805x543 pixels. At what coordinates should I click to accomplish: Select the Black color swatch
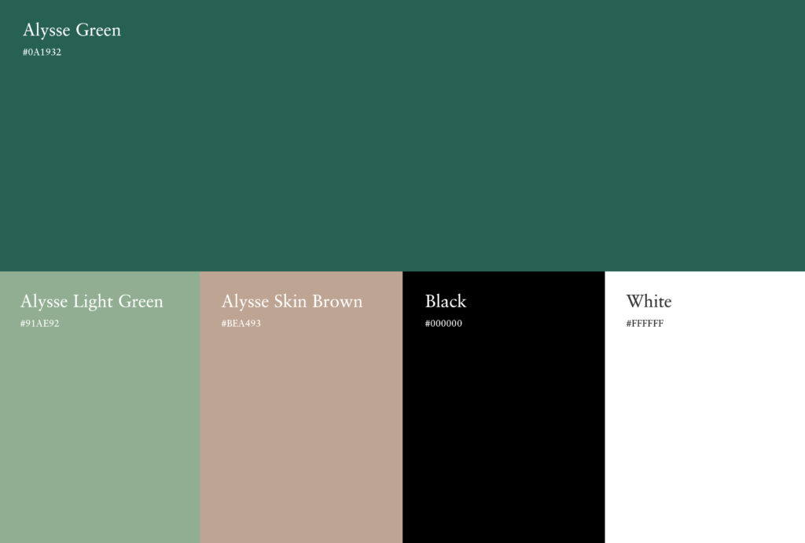point(504,407)
